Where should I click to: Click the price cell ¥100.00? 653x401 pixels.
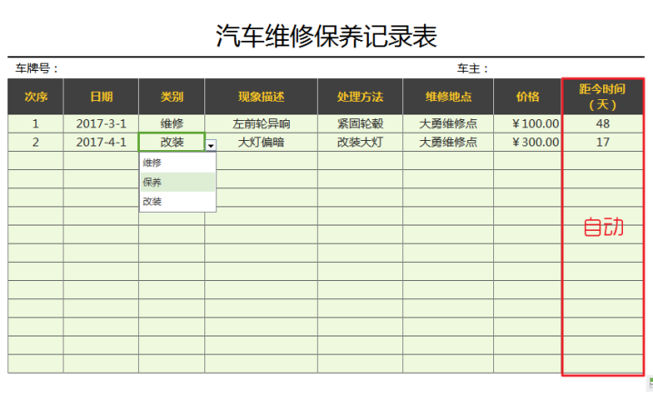pos(529,124)
